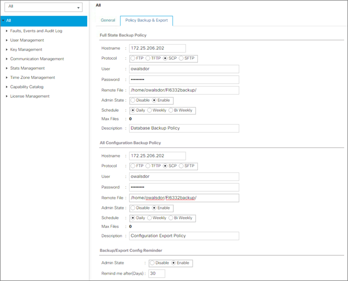The image size is (348, 281).
Task: Select FTP protocol for Full State Backup
Action: click(133, 59)
